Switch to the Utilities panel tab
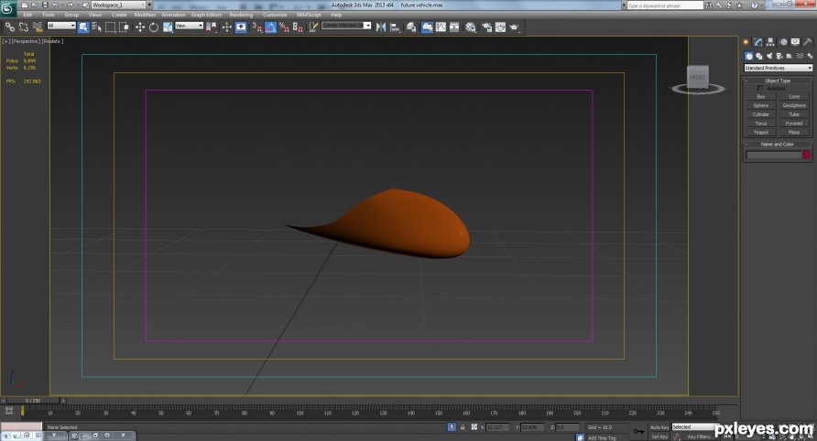This screenshot has height=441, width=817. tap(808, 42)
